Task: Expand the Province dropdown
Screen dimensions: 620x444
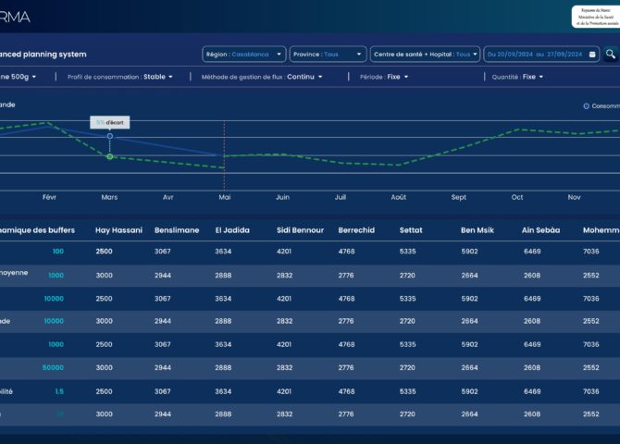Action: point(328,55)
